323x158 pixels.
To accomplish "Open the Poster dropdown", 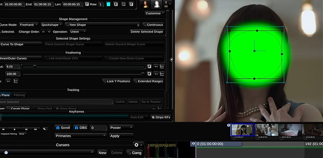I will pos(122,128).
